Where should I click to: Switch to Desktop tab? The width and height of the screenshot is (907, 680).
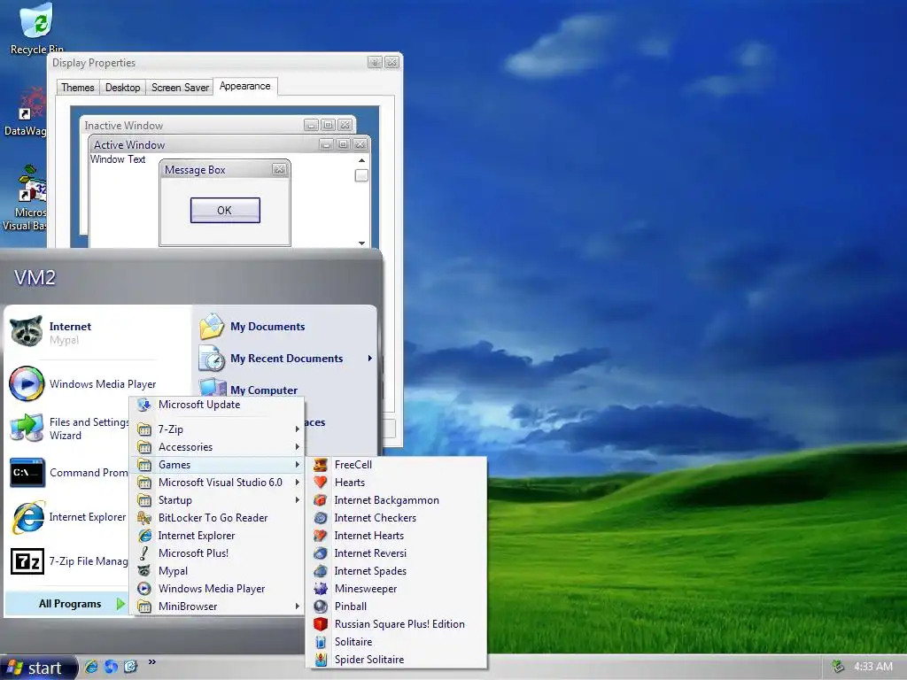[122, 88]
